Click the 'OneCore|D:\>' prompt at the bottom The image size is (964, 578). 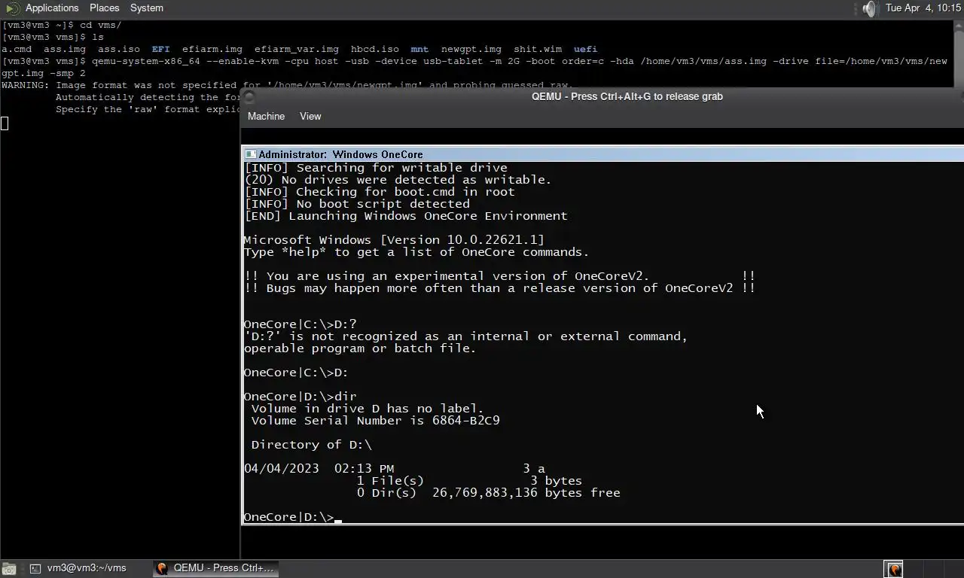288,517
